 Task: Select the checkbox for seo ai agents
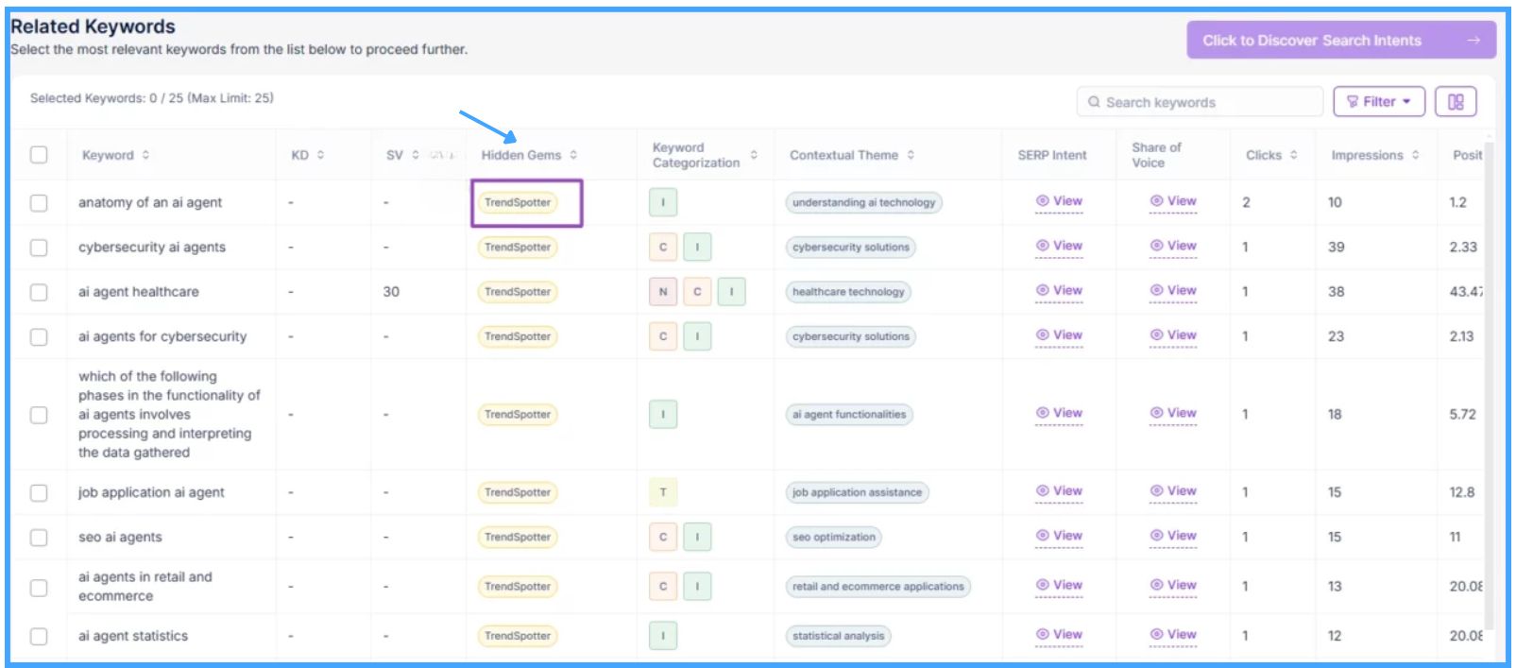(x=39, y=537)
